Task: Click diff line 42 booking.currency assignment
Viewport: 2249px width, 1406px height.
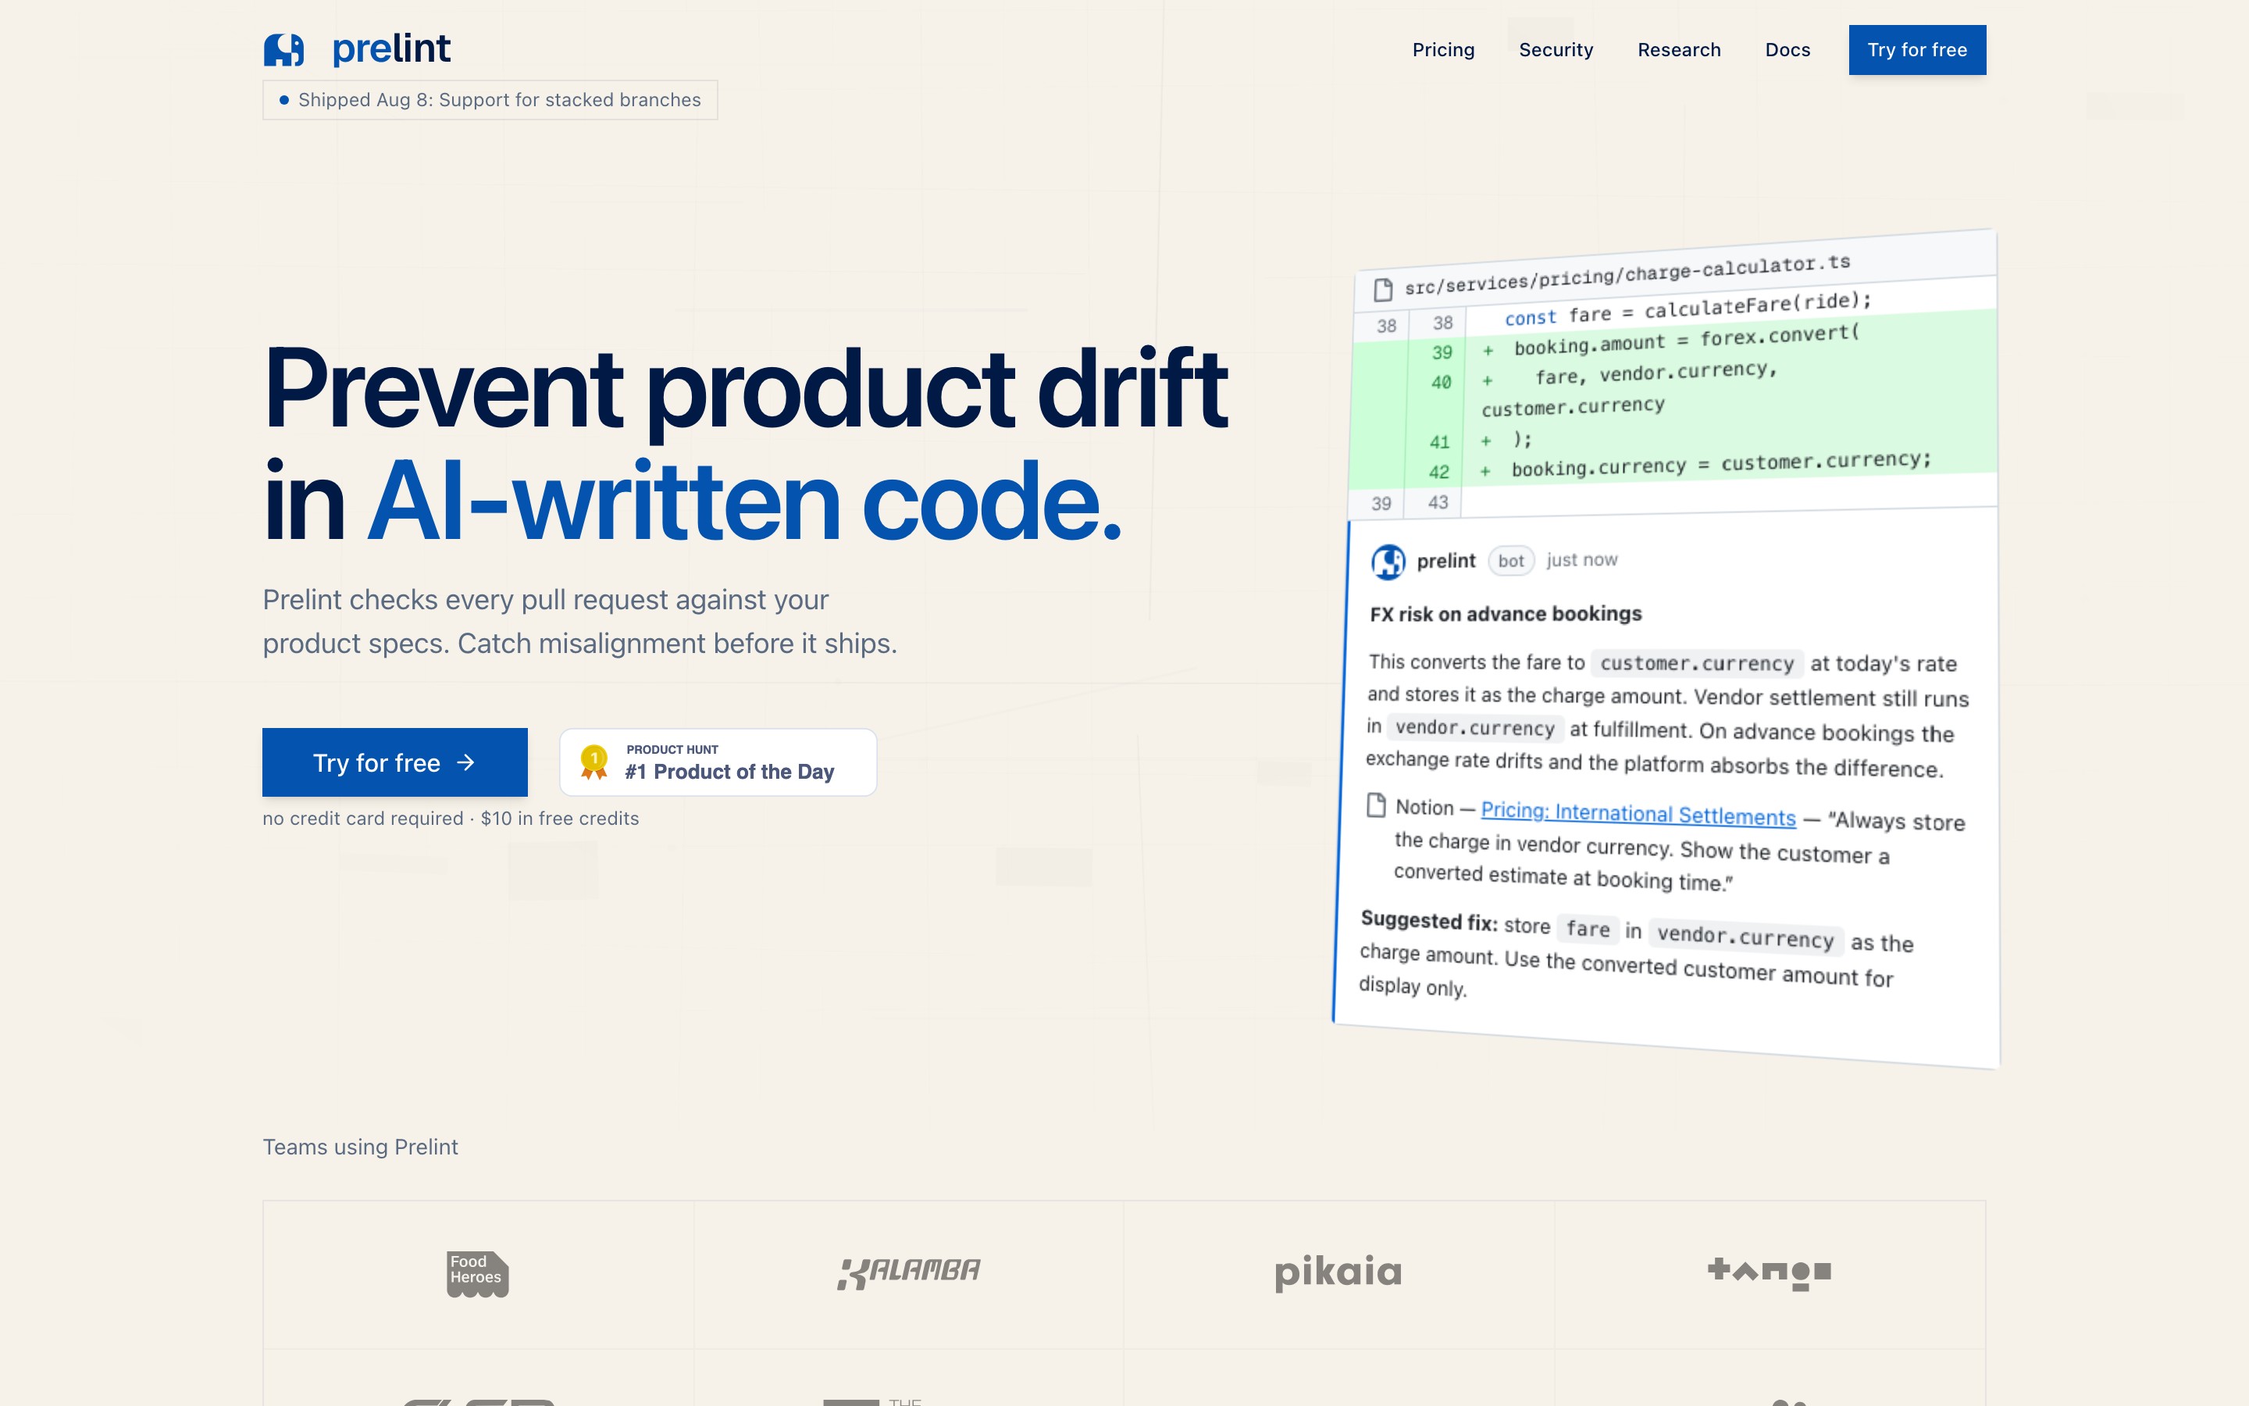Action: pos(1720,464)
